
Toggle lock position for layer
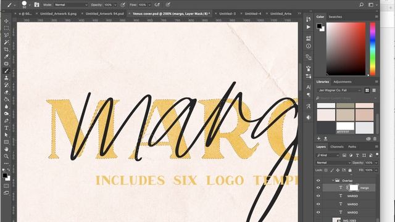tap(338, 170)
